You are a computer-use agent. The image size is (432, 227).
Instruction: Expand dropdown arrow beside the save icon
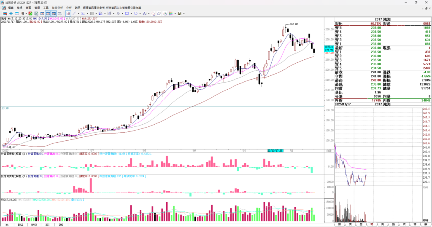point(184,13)
